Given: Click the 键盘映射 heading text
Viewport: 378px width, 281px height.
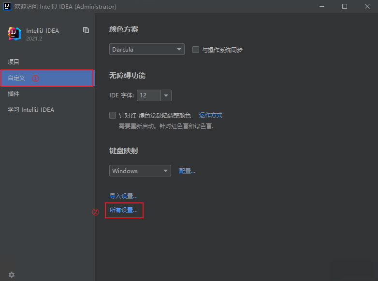Looking at the screenshot, I should pyautogui.click(x=124, y=151).
